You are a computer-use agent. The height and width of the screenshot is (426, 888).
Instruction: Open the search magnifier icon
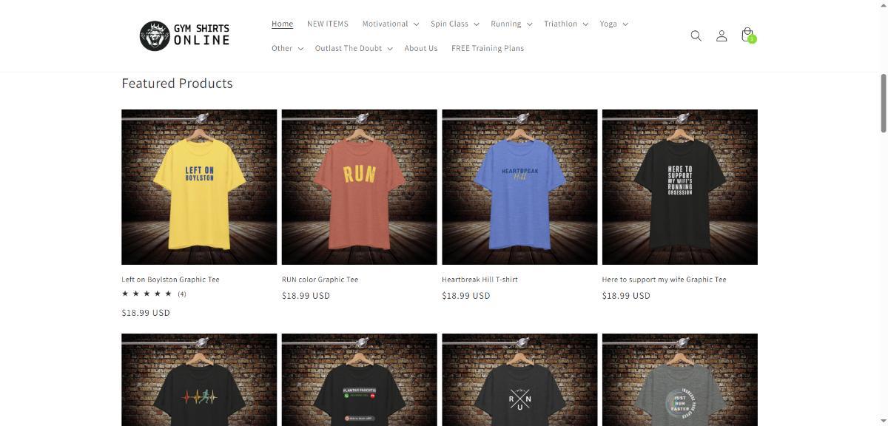tap(696, 35)
